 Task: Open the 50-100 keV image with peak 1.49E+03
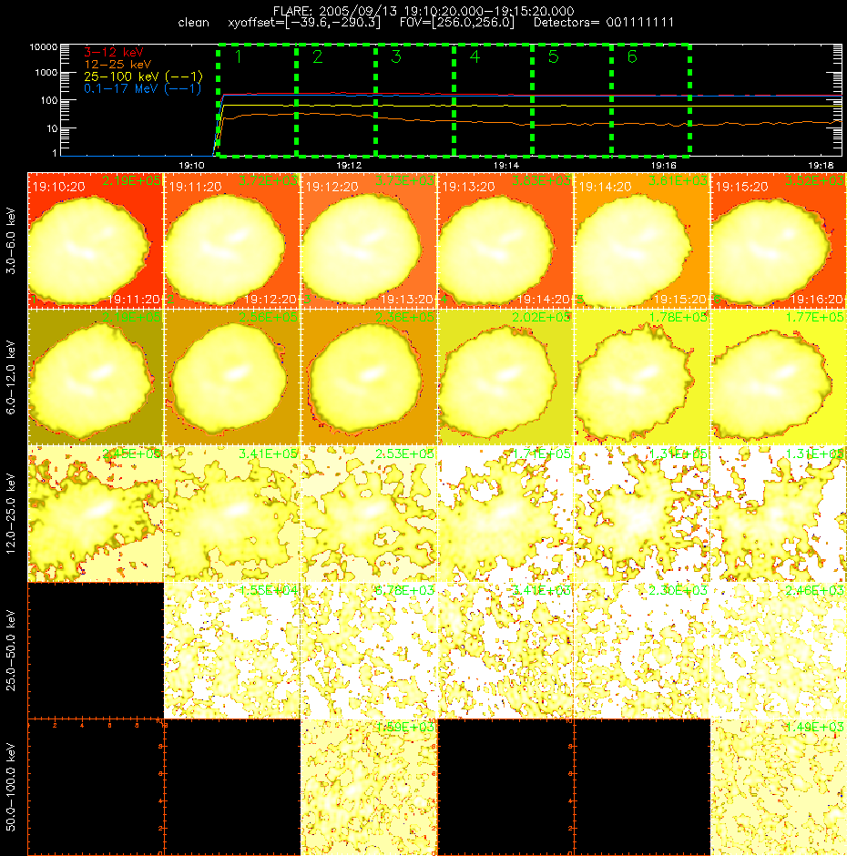(778, 787)
